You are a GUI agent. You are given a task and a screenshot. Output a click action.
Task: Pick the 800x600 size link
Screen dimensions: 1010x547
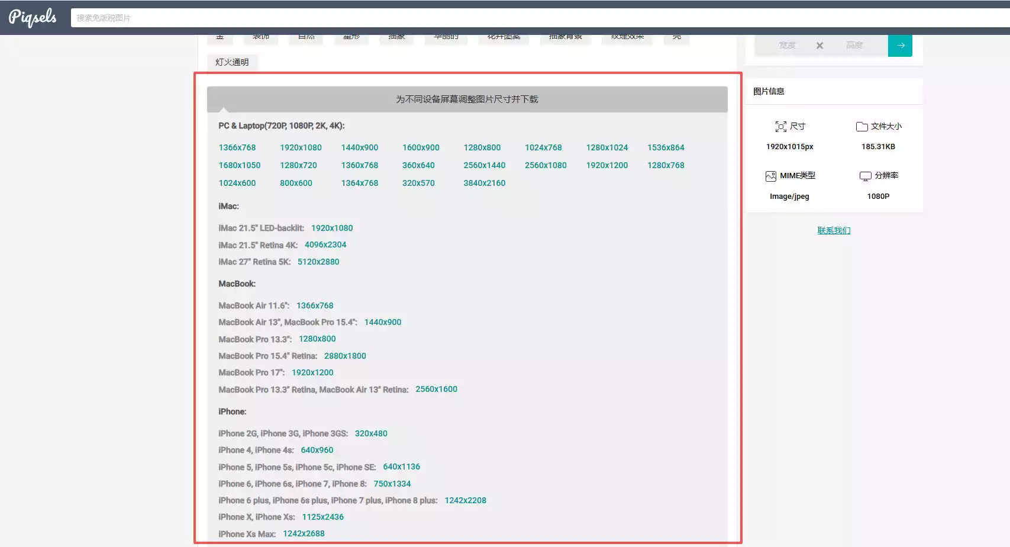(x=296, y=184)
